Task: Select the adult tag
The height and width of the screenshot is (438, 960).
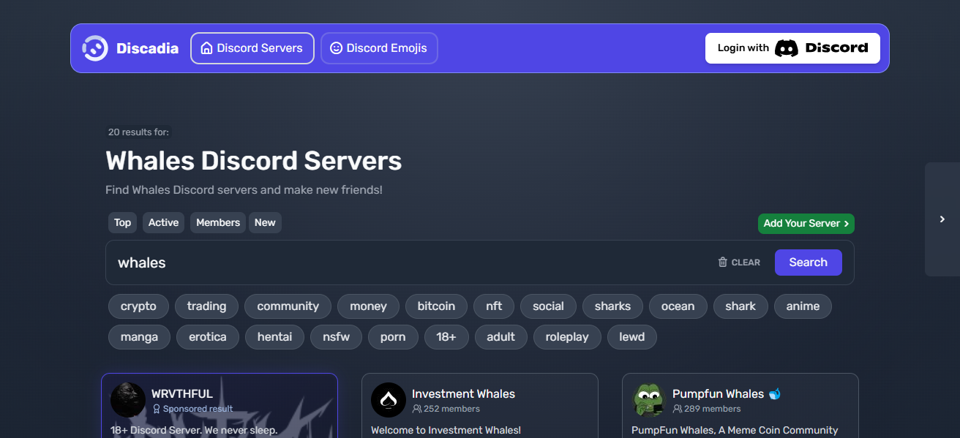Action: pos(501,337)
